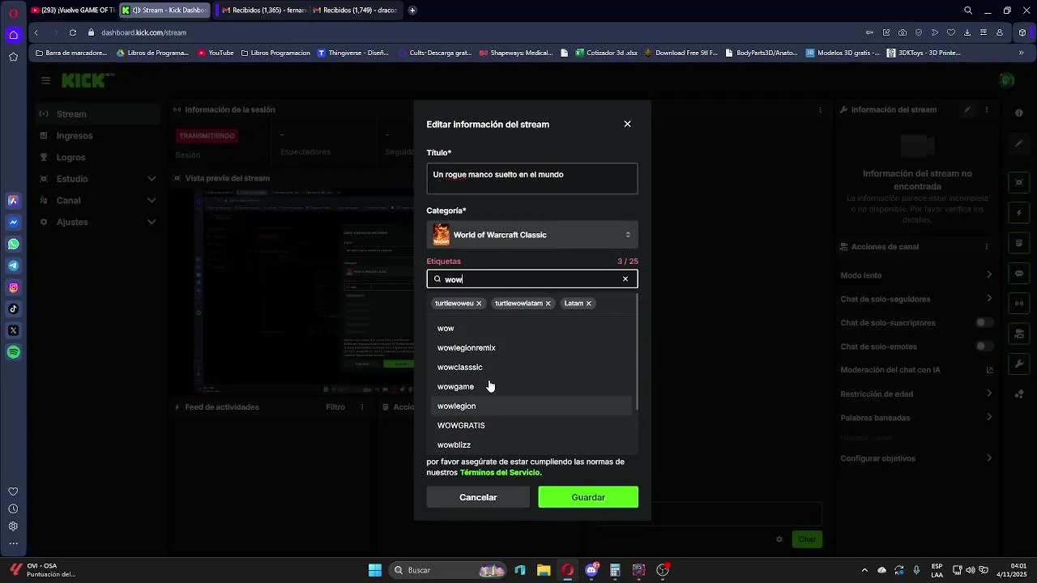Click Filtro in Feed de actividades

tap(335, 407)
